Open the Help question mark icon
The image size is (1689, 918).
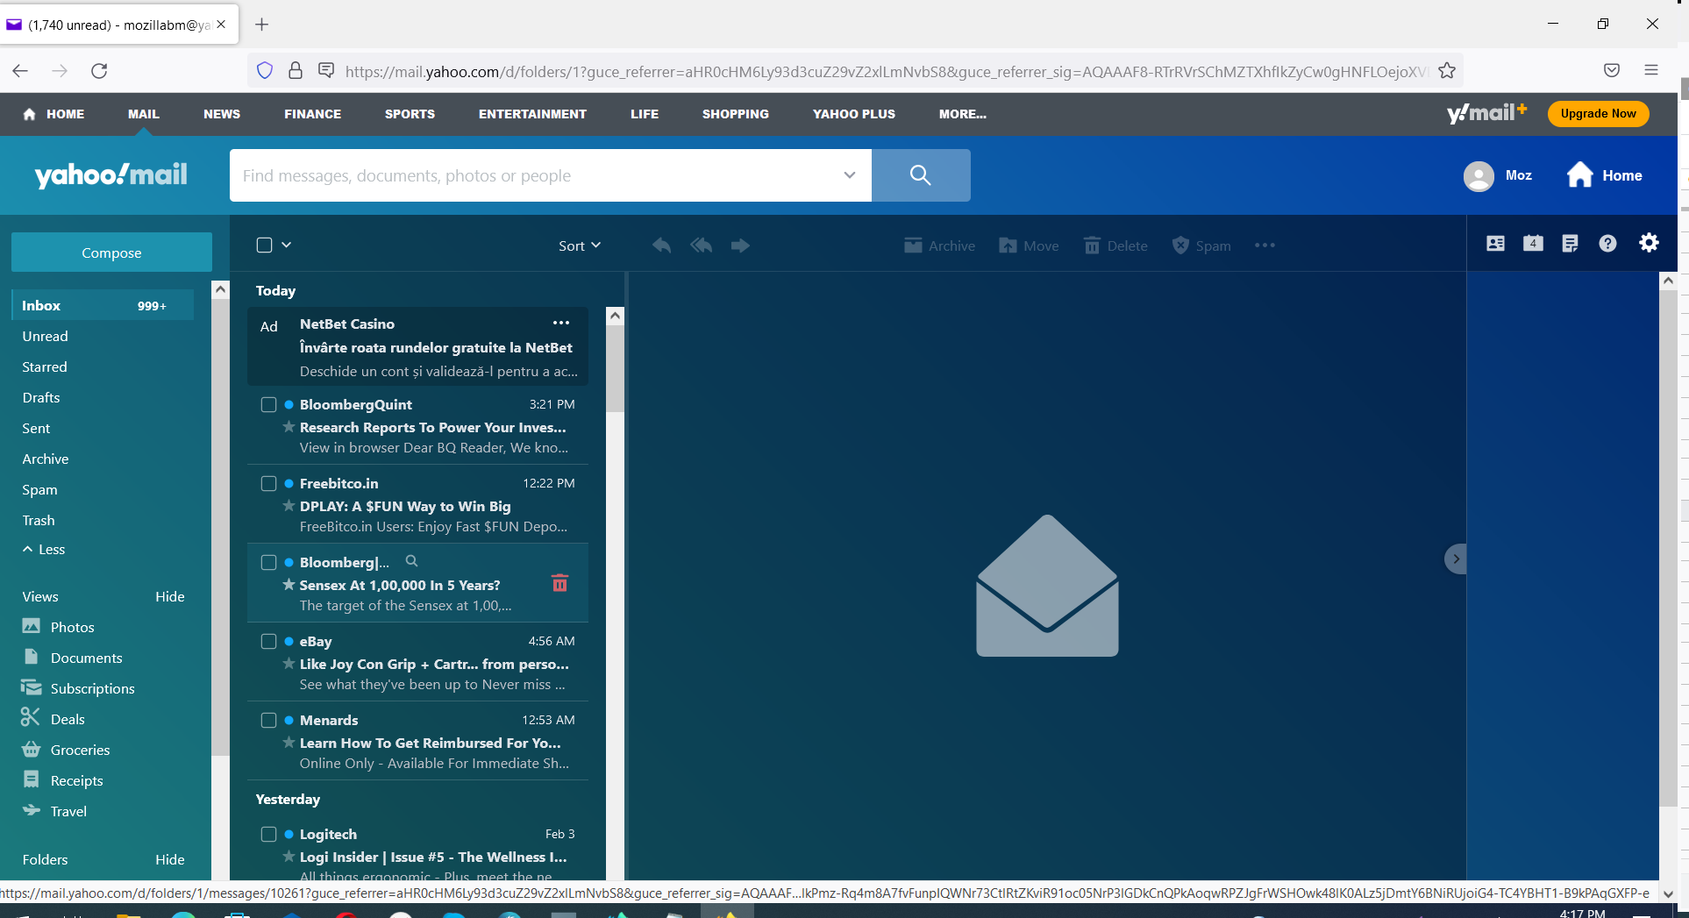[x=1607, y=244]
